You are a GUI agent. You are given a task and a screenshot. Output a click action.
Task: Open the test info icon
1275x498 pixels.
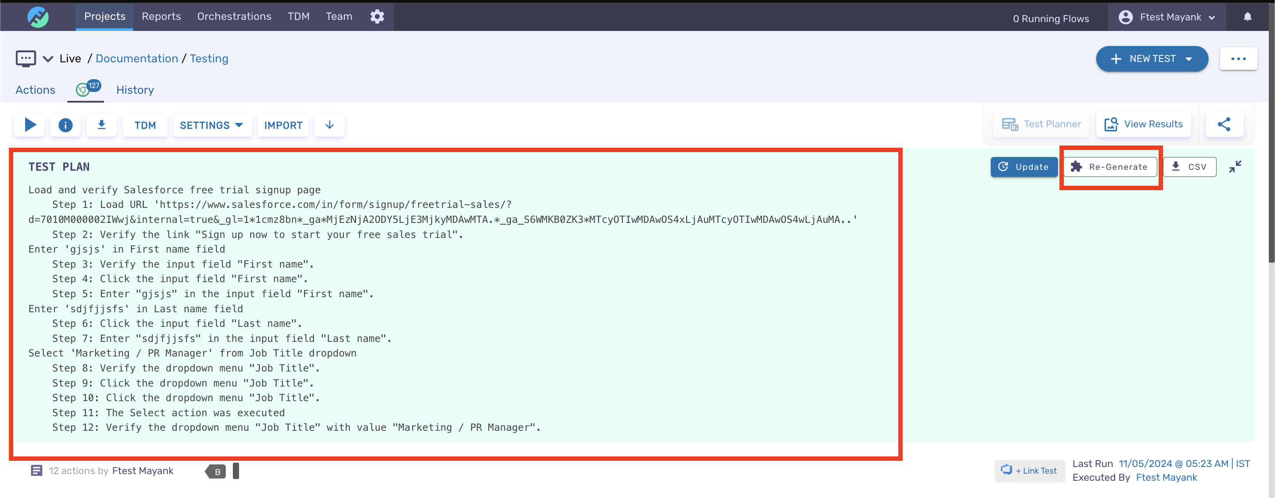[66, 125]
